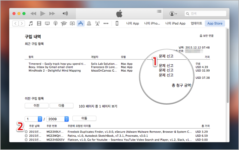Click the Solis Lab Solution... developer cell
The height and width of the screenshot is (150, 239).
(x=104, y=64)
